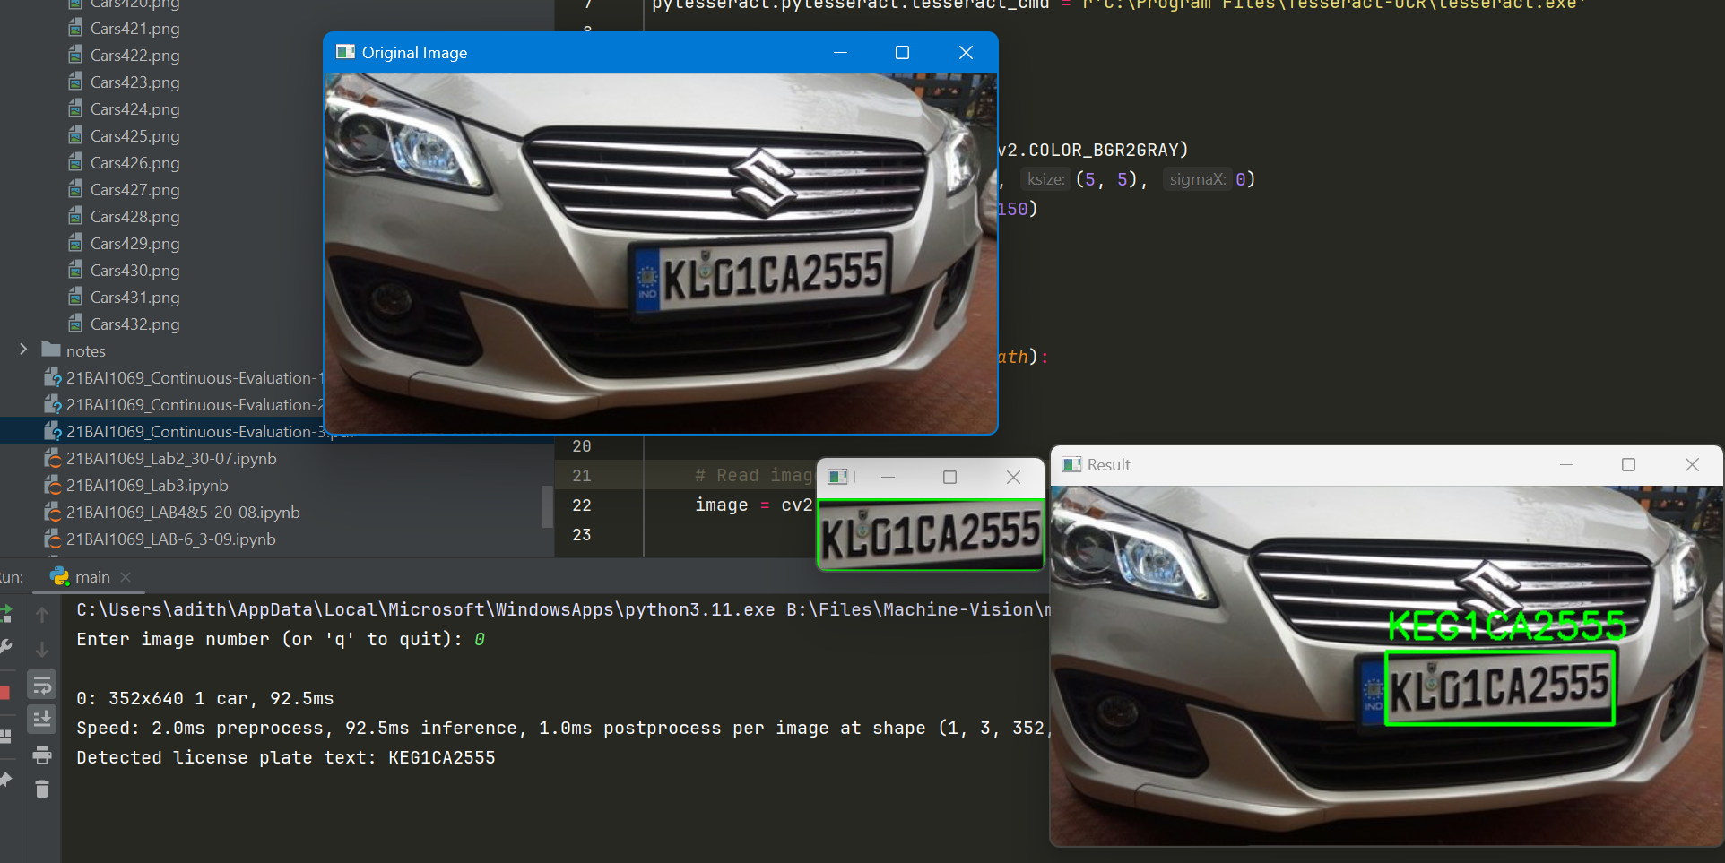Click the console input value 0
This screenshot has height=863, width=1725.
point(480,639)
